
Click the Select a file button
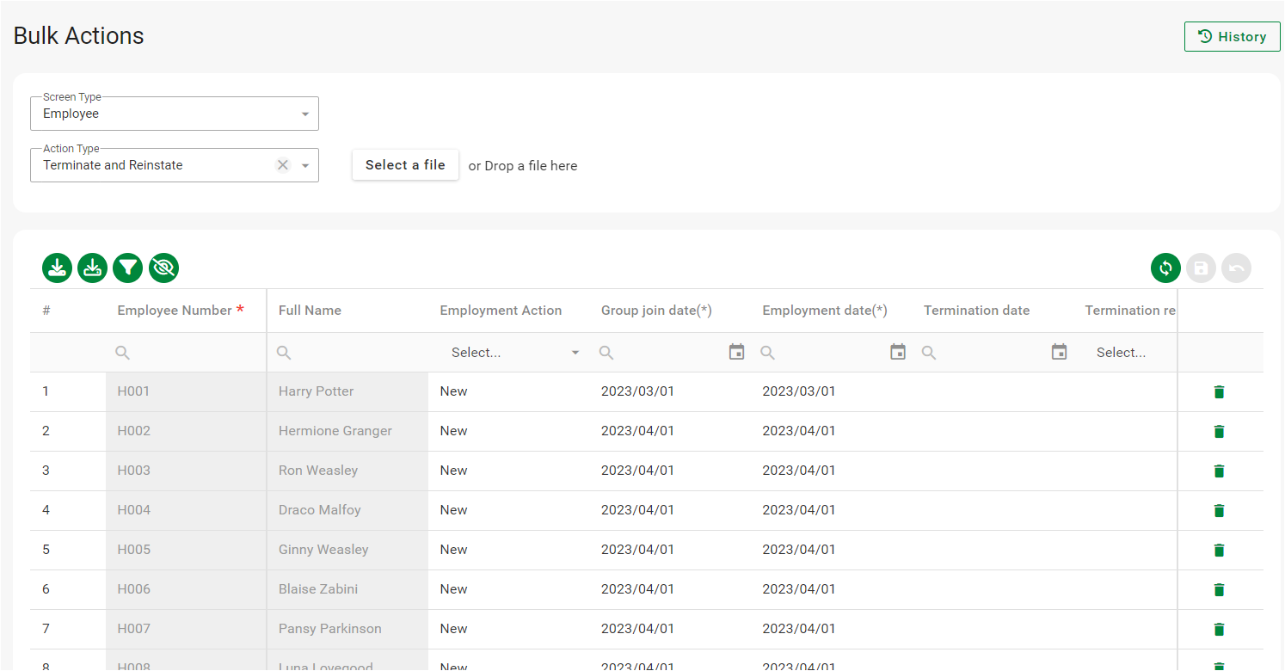(x=405, y=165)
